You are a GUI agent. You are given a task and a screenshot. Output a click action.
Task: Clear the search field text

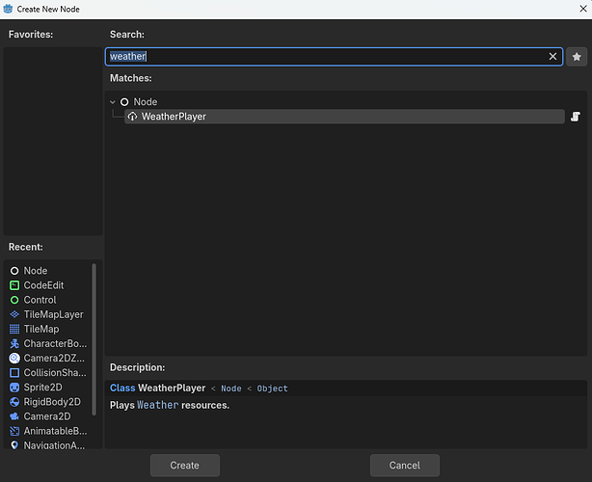pos(552,57)
